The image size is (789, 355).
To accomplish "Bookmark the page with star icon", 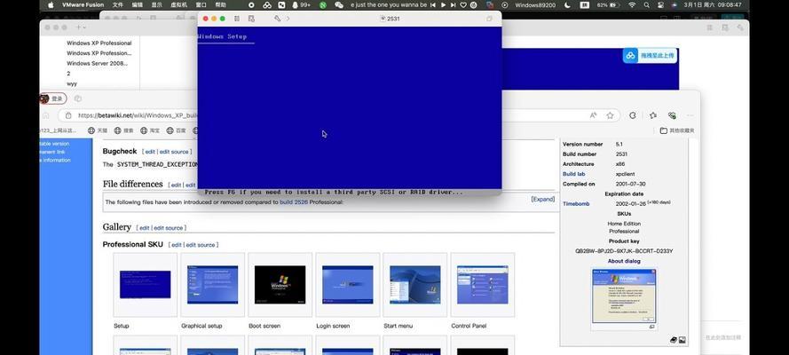I will [610, 115].
